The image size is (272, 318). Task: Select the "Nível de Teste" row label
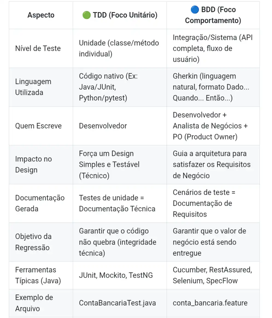(x=38, y=48)
